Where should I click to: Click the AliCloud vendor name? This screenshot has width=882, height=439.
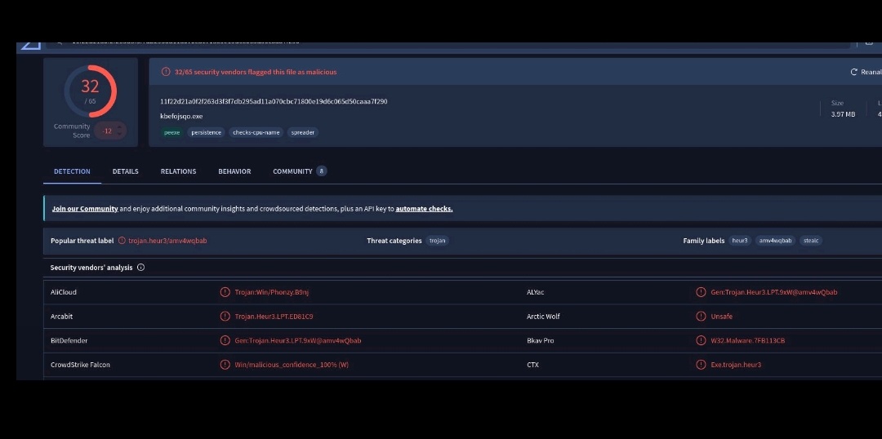[x=64, y=292]
